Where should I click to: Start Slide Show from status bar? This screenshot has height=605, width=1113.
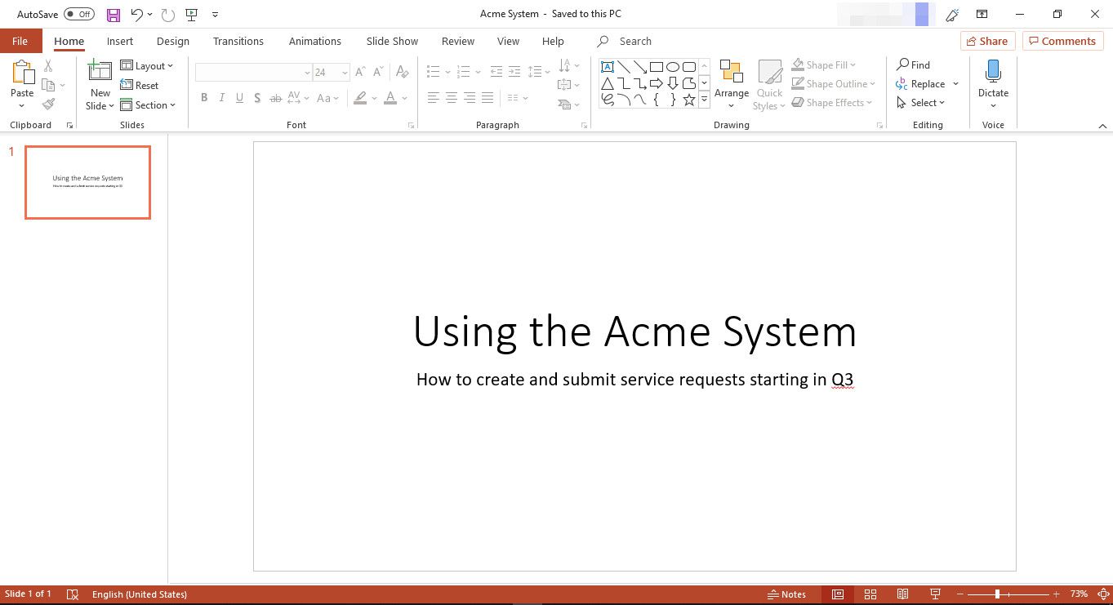[x=935, y=594]
